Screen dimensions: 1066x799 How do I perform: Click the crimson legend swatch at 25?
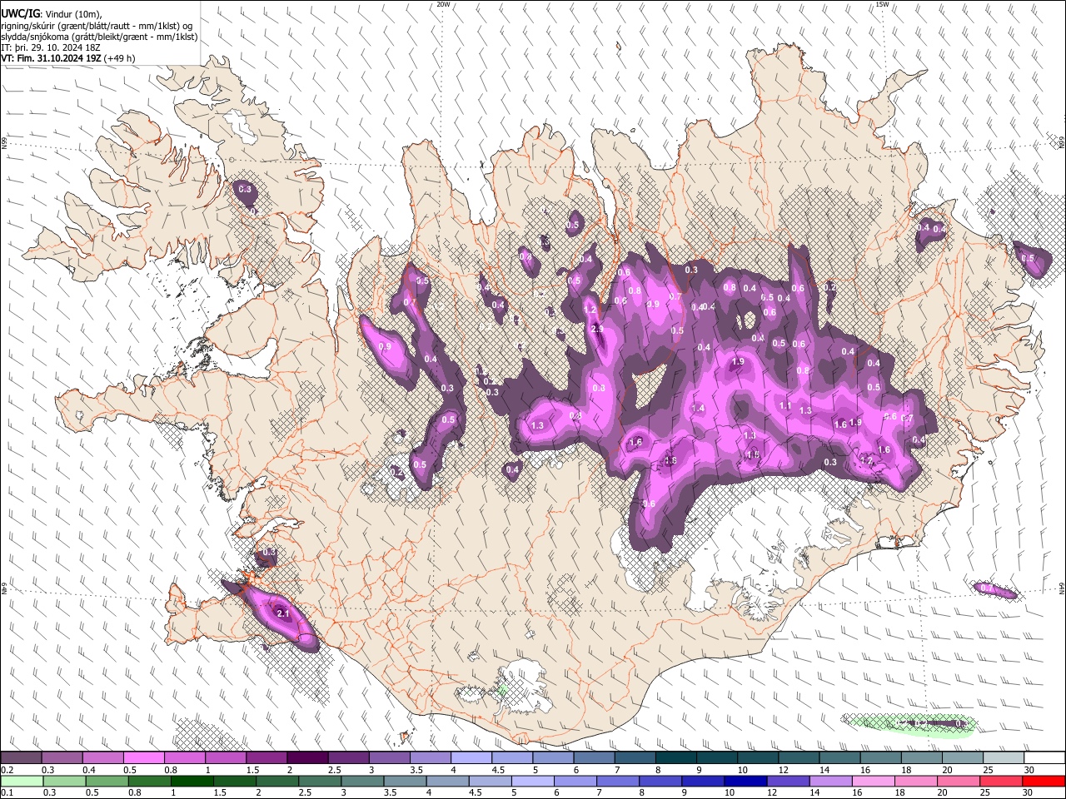click(x=1001, y=781)
